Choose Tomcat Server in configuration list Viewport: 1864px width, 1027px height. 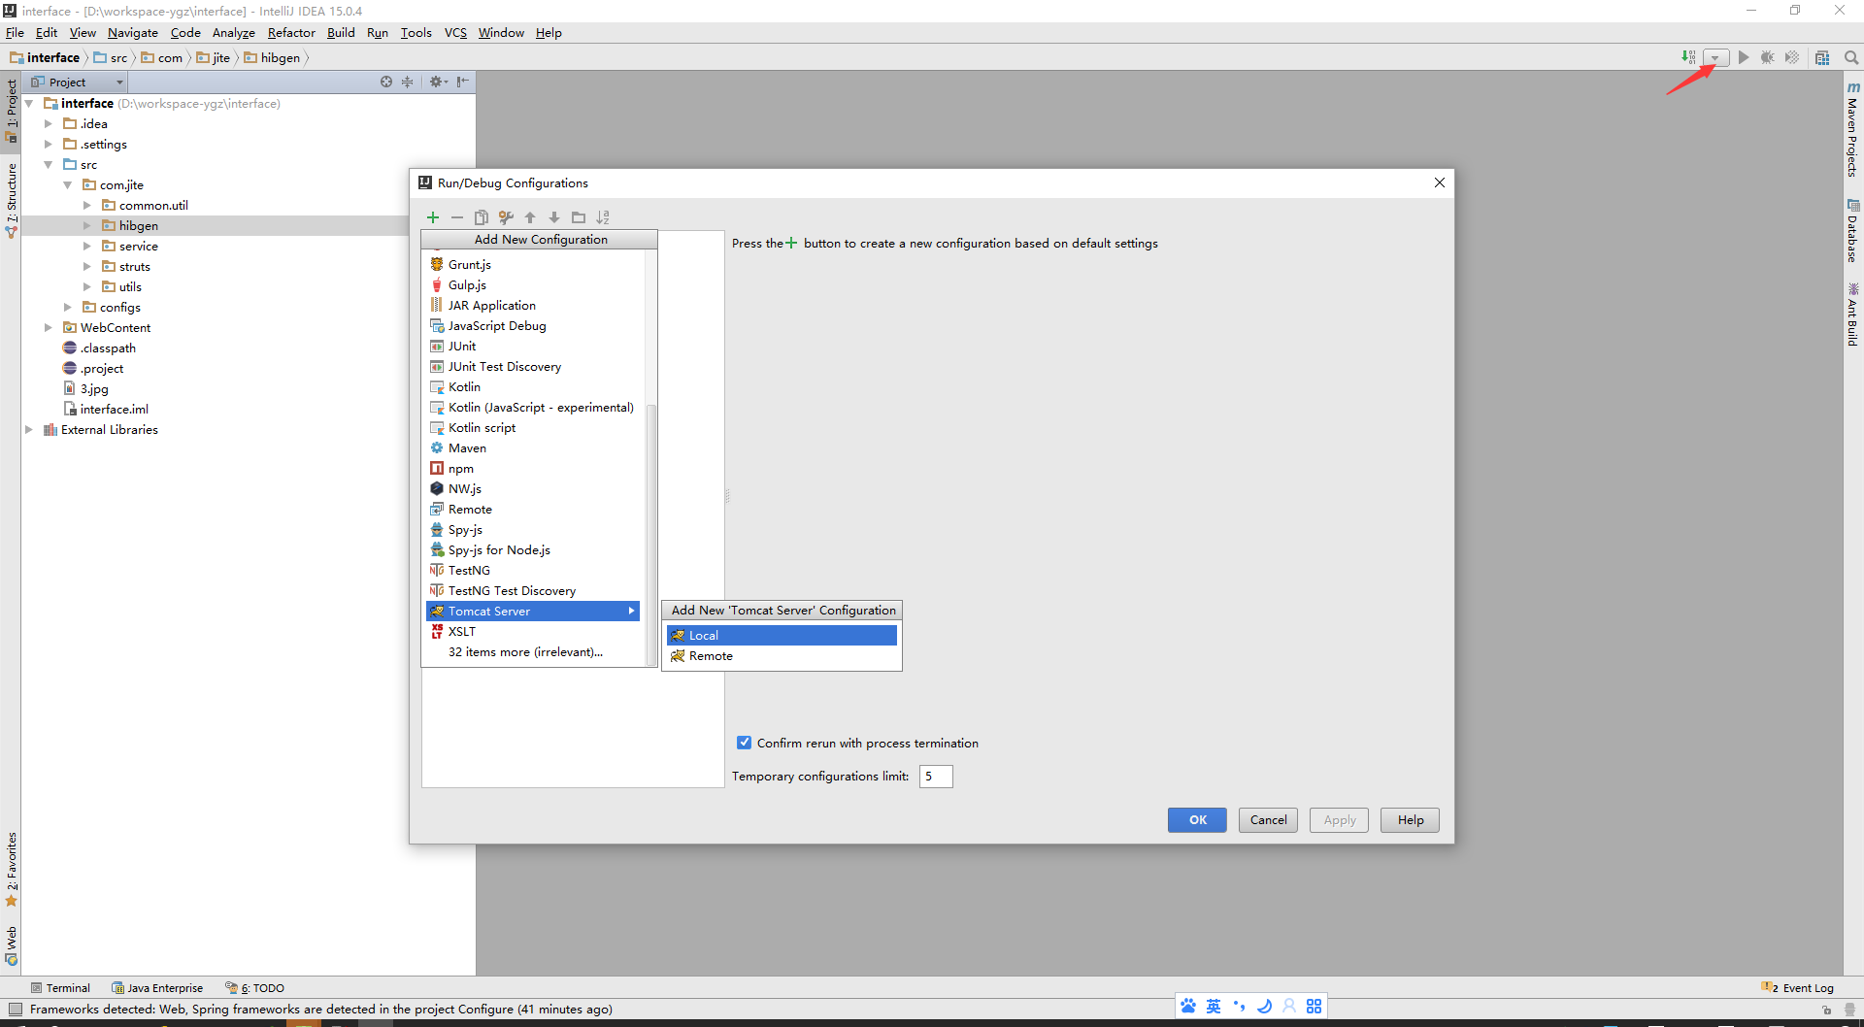point(532,611)
